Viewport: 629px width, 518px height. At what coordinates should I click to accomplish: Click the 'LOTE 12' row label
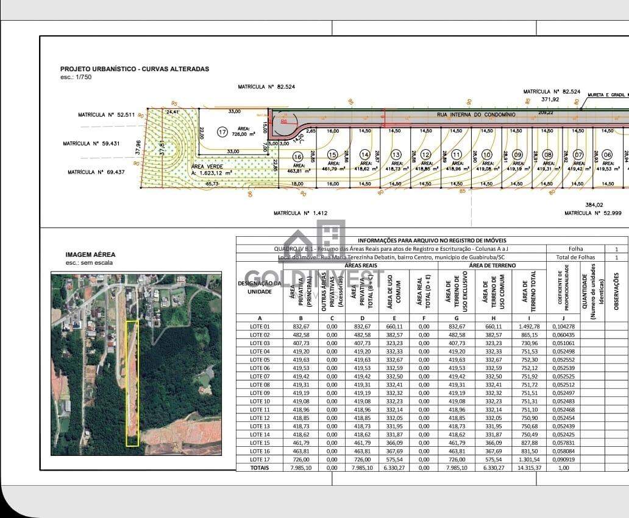pyautogui.click(x=260, y=418)
